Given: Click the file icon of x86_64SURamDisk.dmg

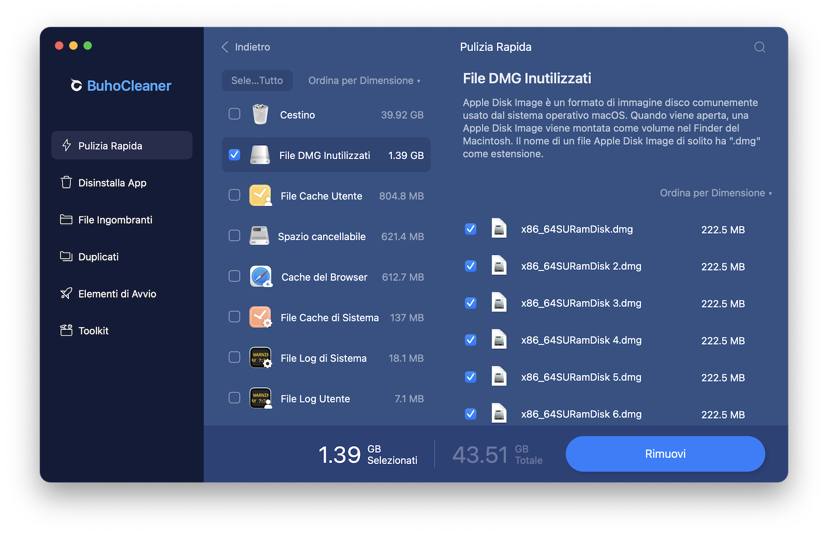Looking at the screenshot, I should [x=499, y=228].
